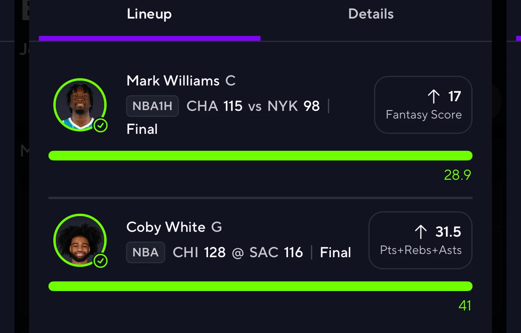
Task: Select the Coby White G name
Action: (174, 227)
